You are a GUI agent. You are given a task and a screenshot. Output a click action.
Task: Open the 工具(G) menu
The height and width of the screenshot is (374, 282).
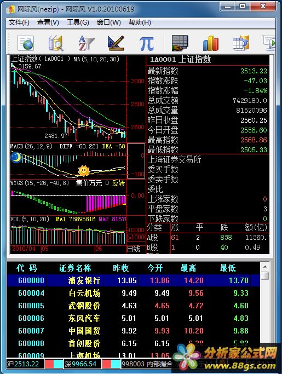(78, 22)
